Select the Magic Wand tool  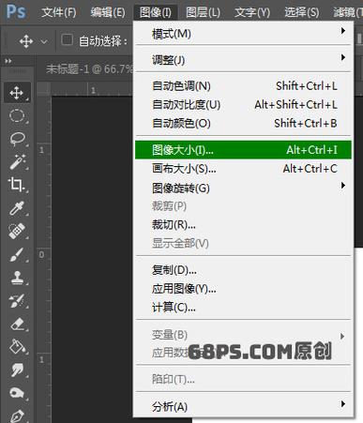point(17,162)
